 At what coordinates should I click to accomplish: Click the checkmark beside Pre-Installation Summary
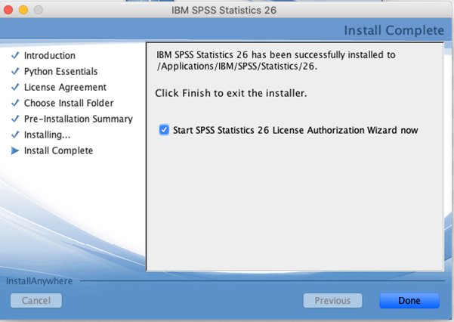tap(15, 119)
